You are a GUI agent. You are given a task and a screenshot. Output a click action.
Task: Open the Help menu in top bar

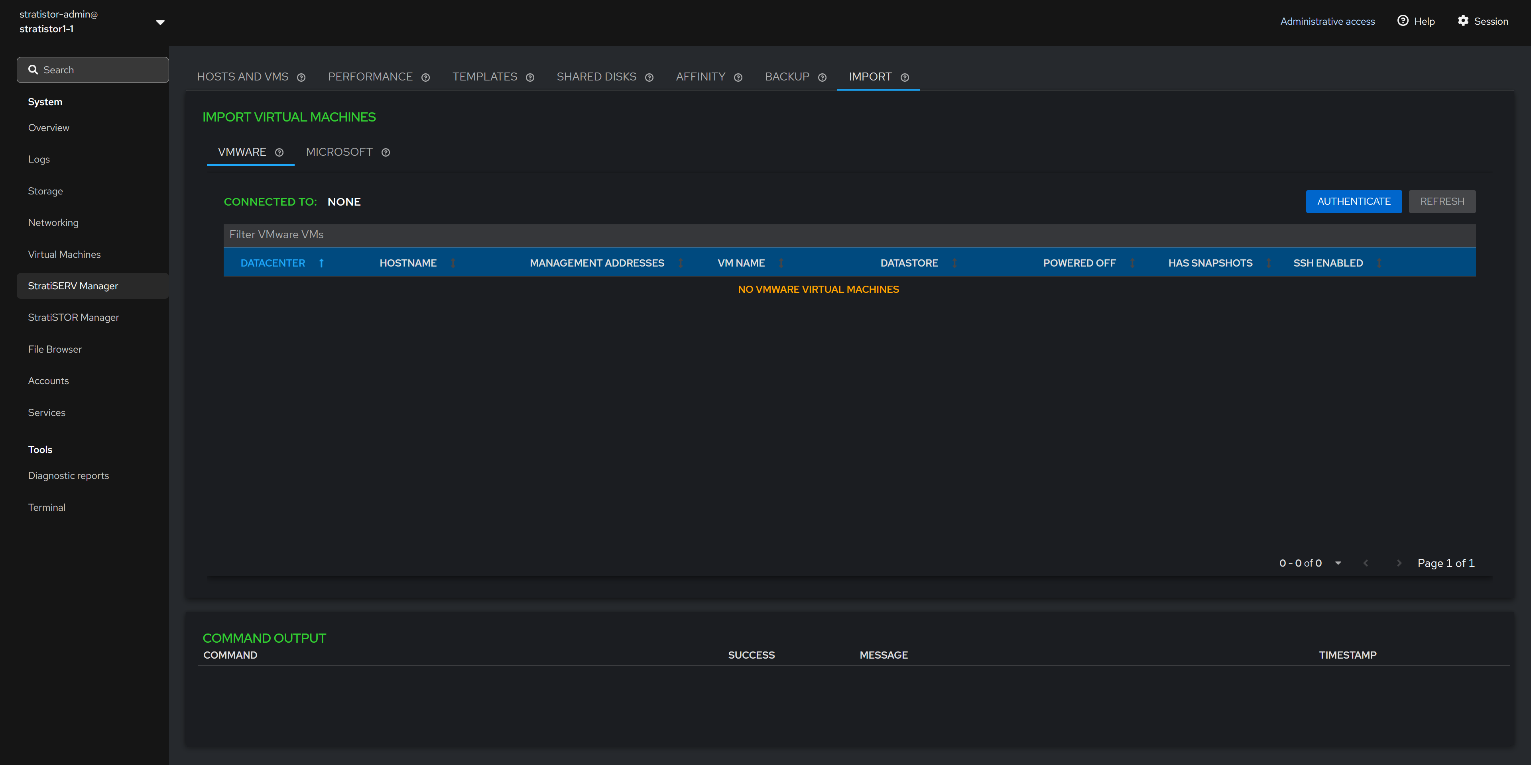(1416, 21)
